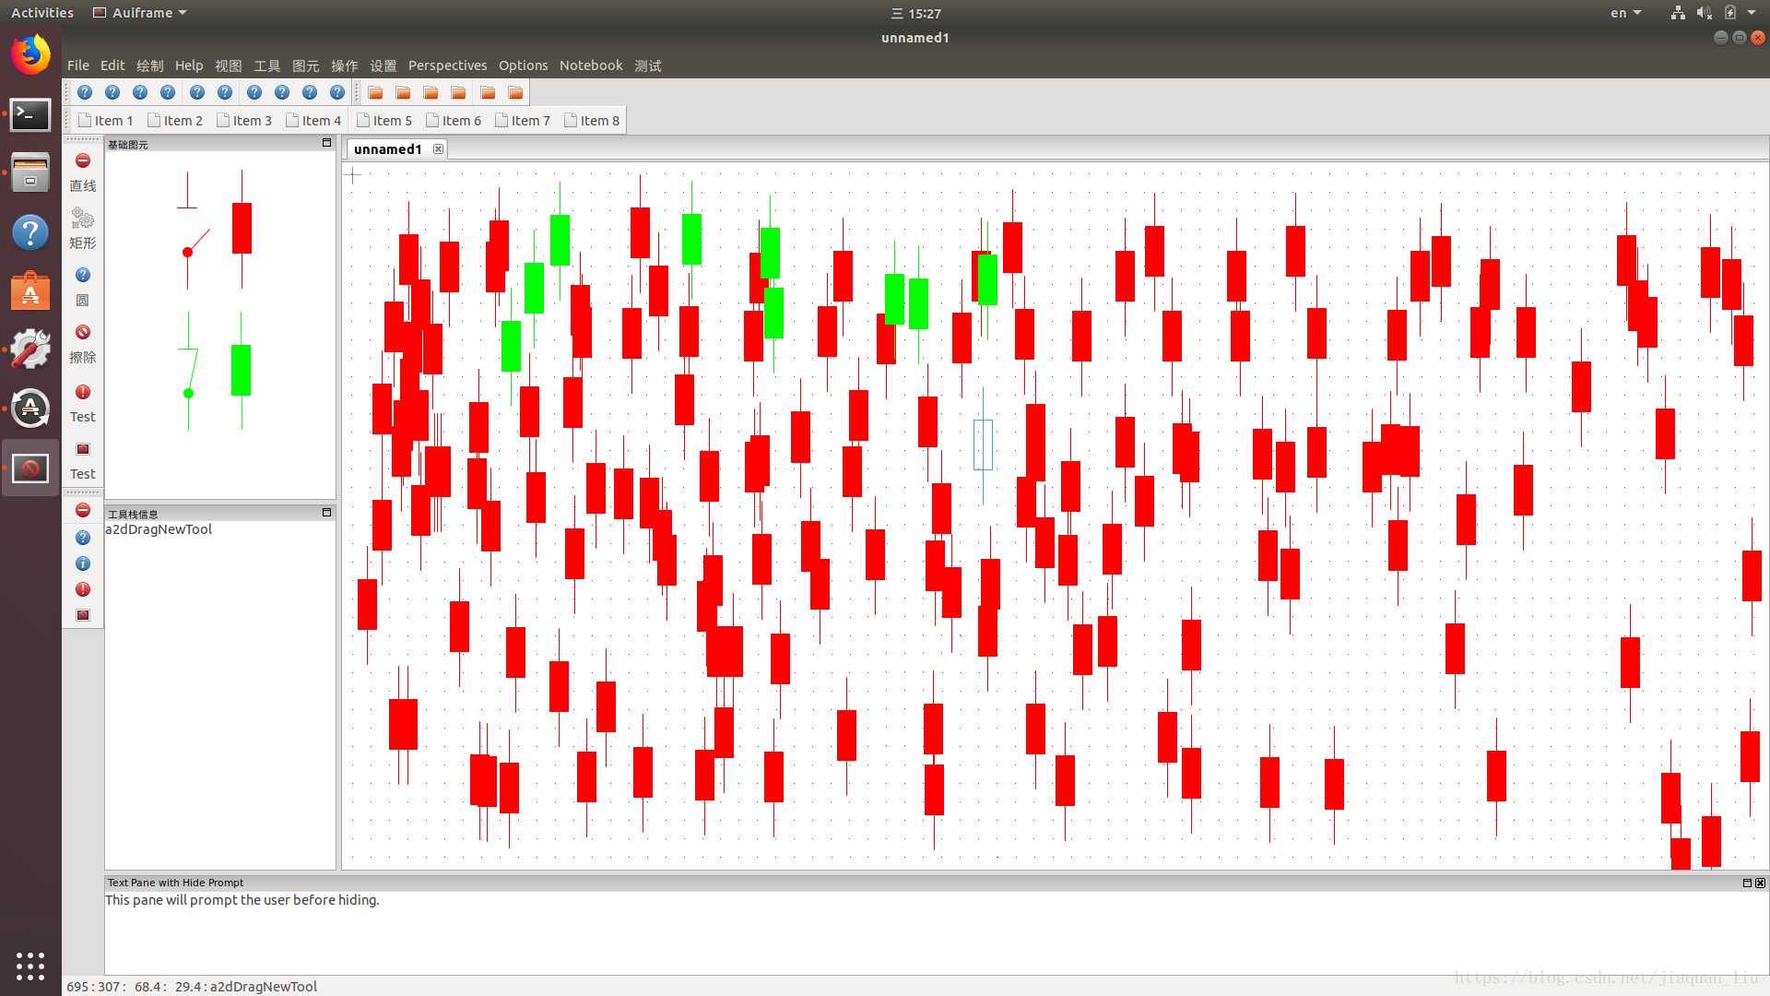Image resolution: width=1770 pixels, height=996 pixels.
Task: Click picture icon in lower tool palette
Action: 83,615
